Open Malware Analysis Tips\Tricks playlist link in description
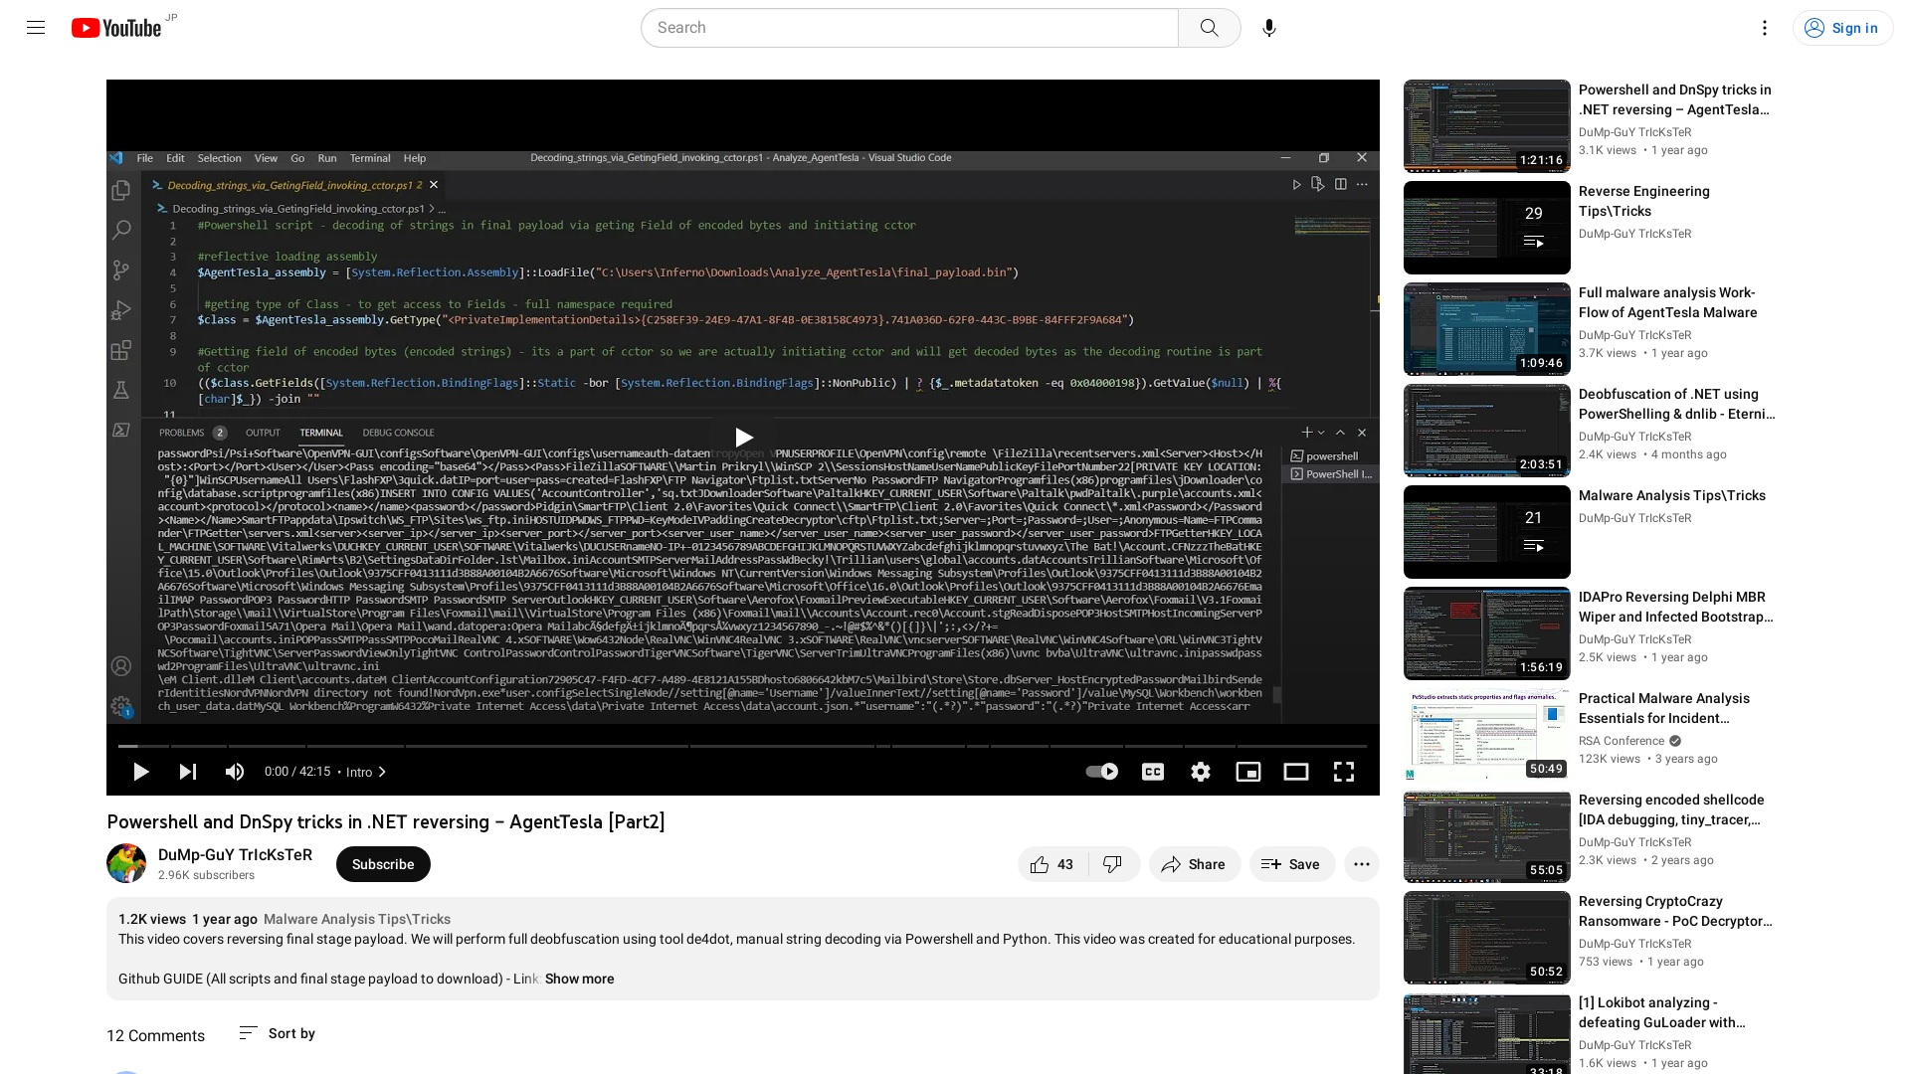Screen dimensions: 1910x1074 coord(356,920)
